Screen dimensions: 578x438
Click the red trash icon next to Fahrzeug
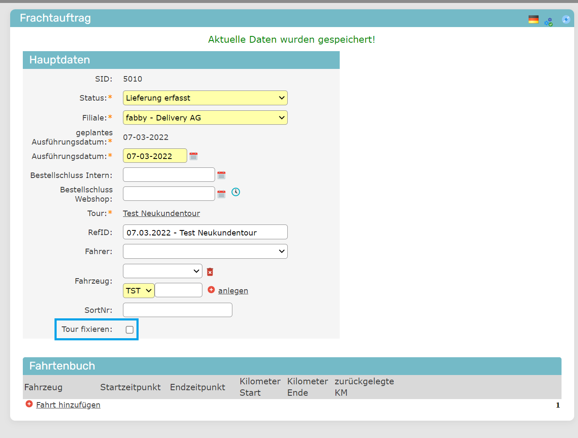point(210,271)
